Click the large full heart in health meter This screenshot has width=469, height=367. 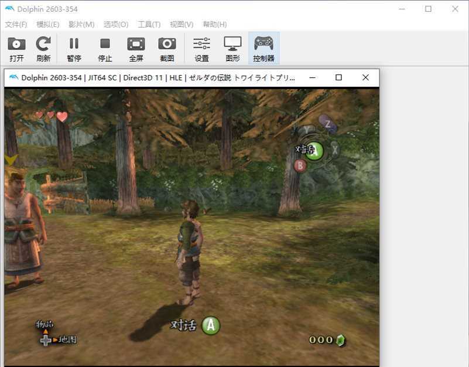[62, 117]
